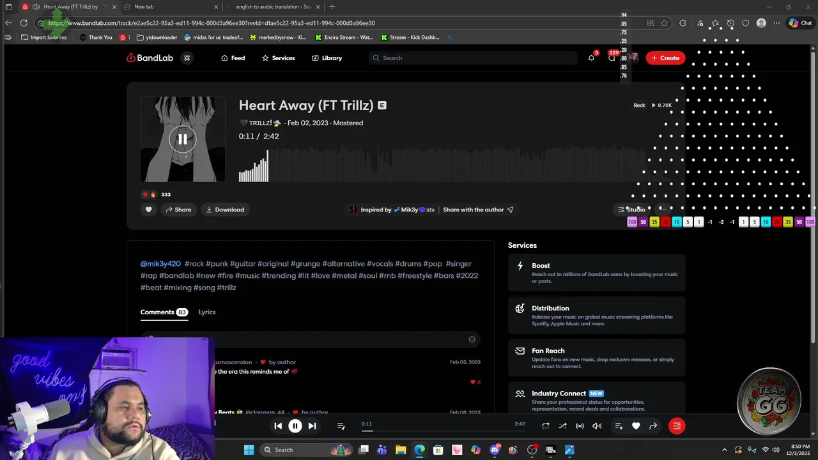The width and height of the screenshot is (818, 460).
Task: Open the Feed page
Action: point(233,57)
